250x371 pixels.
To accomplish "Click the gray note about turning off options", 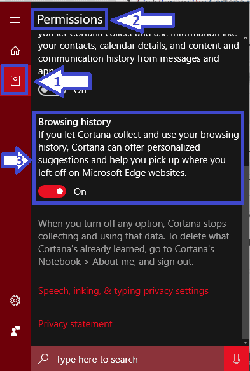I will [x=134, y=243].
